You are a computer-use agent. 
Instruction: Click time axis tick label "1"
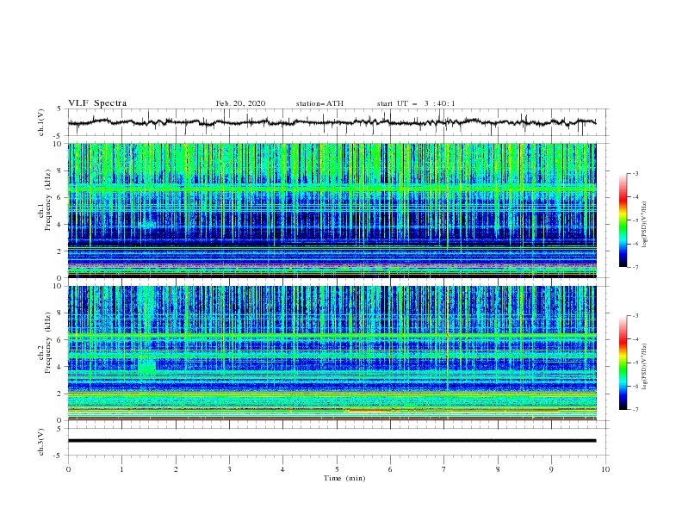click(121, 469)
